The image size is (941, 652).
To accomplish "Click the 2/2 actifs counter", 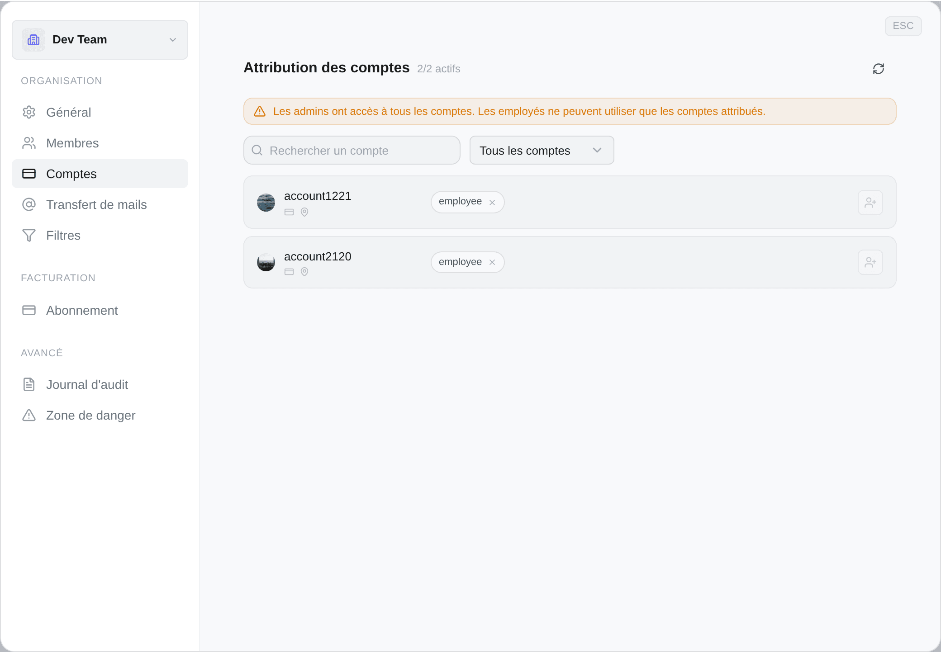I will tap(439, 69).
